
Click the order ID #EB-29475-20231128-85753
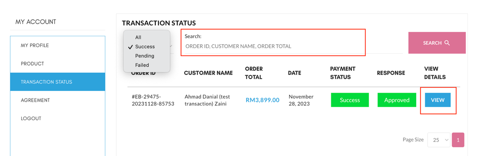point(153,100)
